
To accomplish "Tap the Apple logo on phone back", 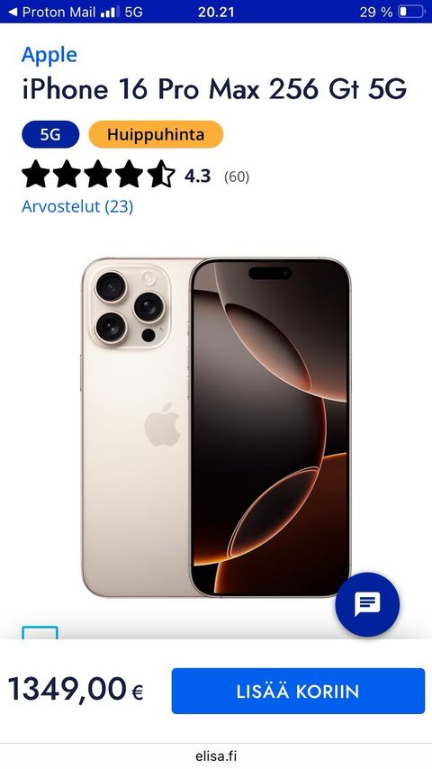I will pos(163,424).
